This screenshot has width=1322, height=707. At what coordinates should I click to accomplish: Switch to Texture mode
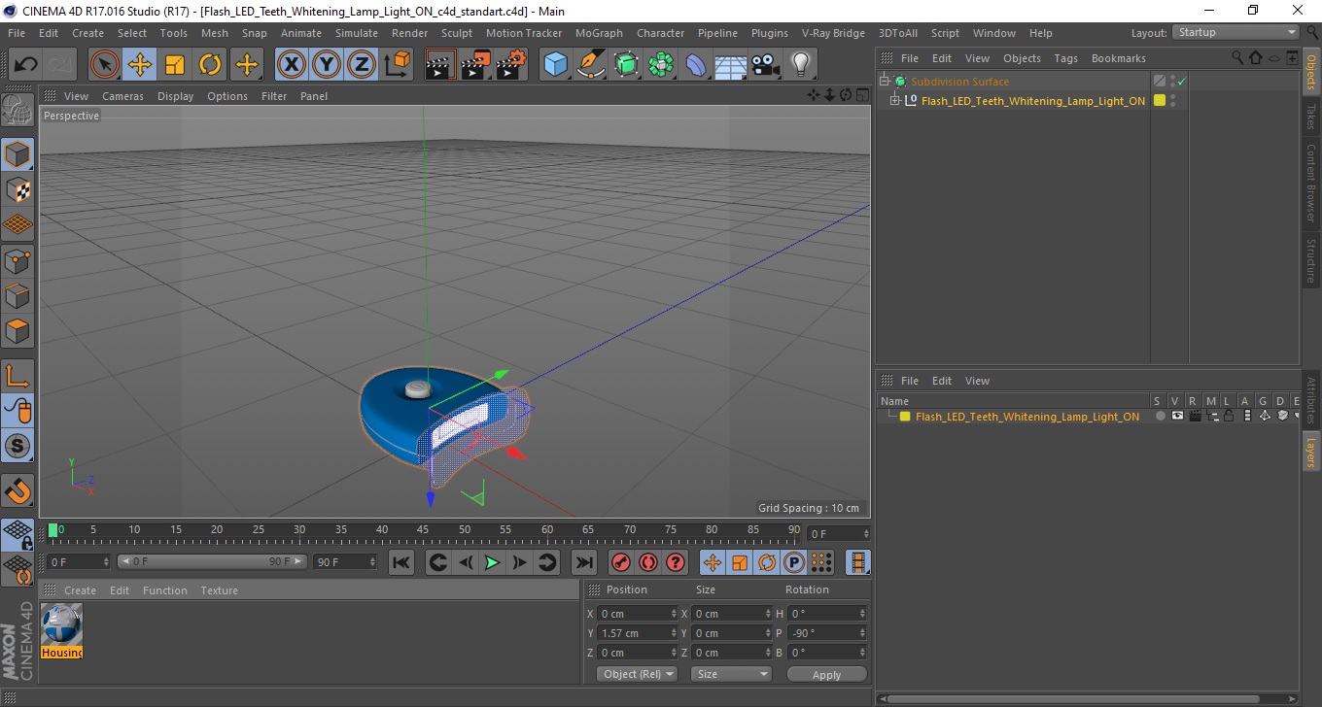click(17, 189)
